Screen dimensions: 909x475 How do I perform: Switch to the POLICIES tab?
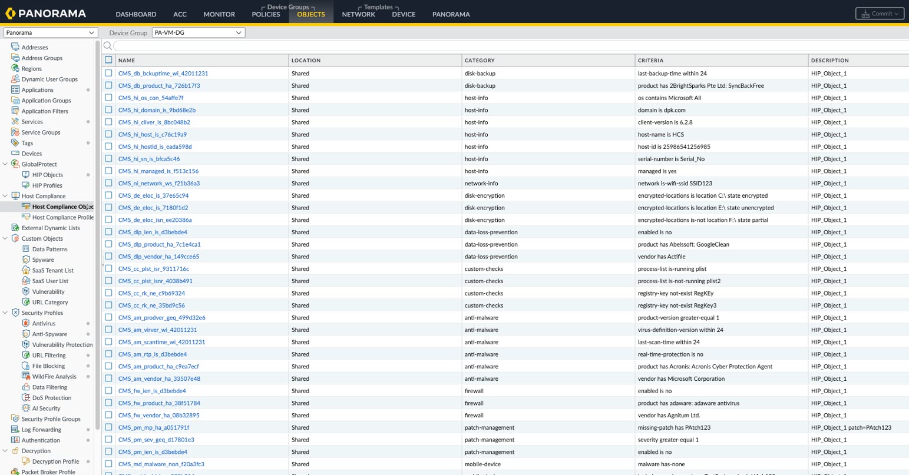click(x=266, y=14)
